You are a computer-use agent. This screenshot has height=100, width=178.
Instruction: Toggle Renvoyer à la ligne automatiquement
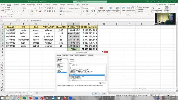(70, 8)
